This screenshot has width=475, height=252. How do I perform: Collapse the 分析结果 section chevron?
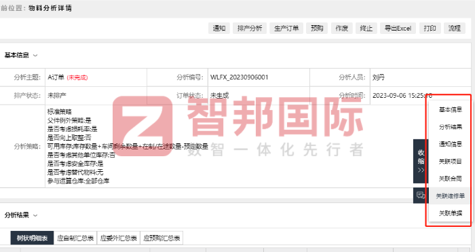pyautogui.click(x=35, y=215)
